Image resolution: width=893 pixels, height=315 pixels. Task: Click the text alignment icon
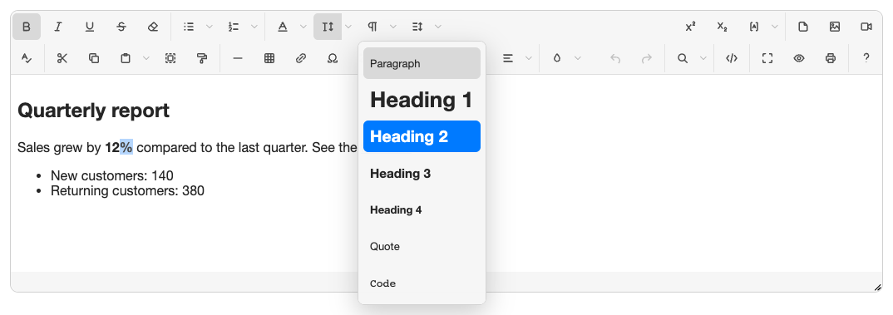coord(508,58)
